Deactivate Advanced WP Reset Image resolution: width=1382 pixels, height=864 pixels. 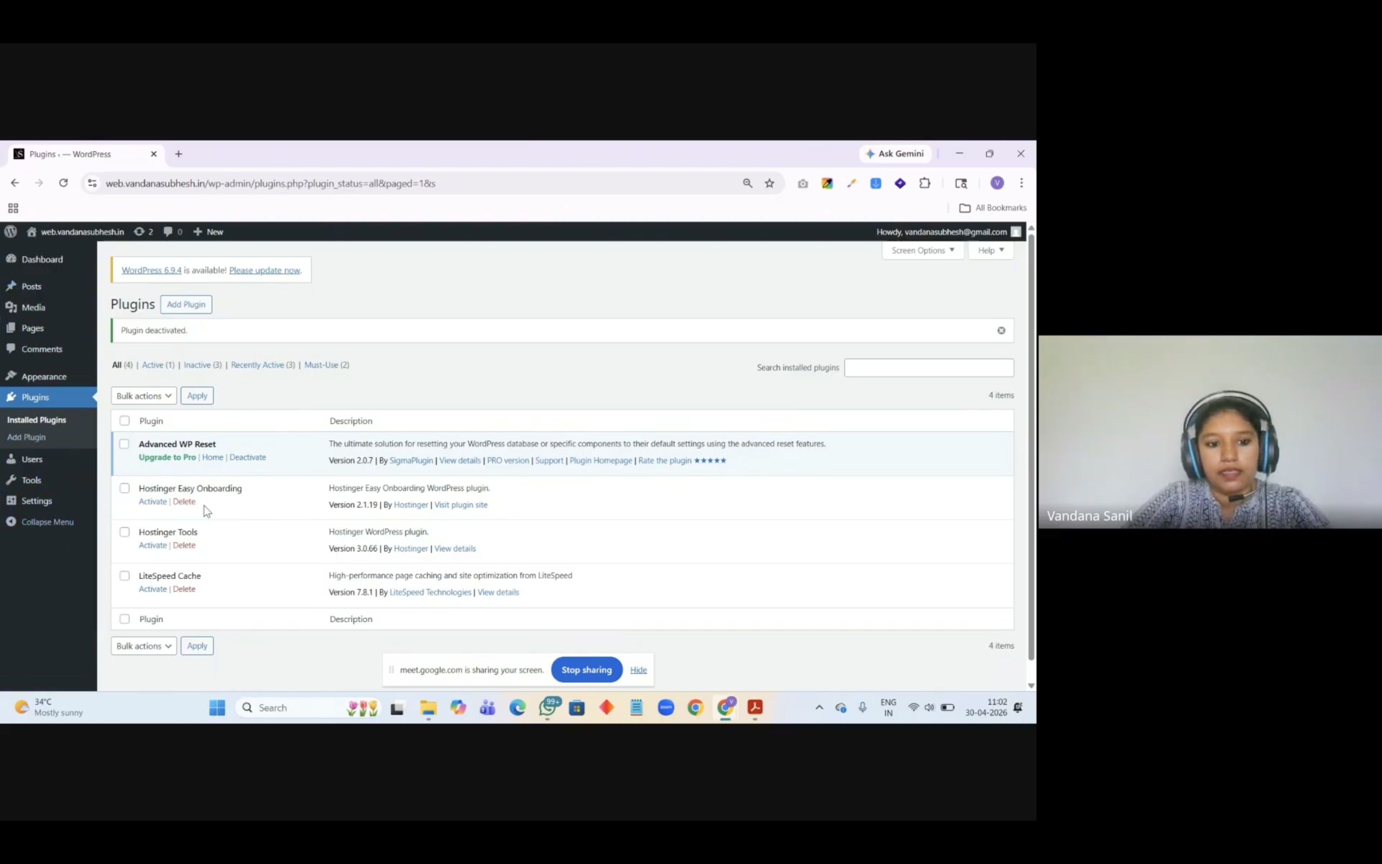pyautogui.click(x=248, y=457)
